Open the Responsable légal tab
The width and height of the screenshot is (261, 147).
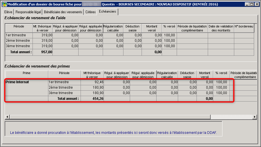(x=28, y=12)
